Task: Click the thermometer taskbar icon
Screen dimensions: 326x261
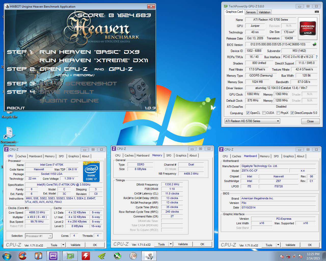Action: point(38,256)
